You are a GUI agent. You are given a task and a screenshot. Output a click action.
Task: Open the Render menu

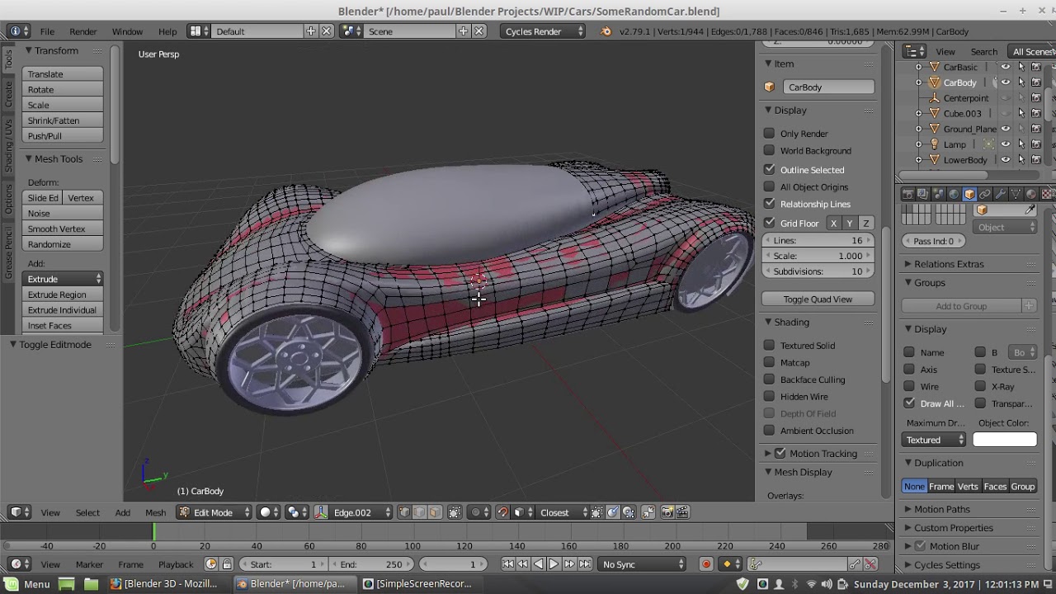82,31
